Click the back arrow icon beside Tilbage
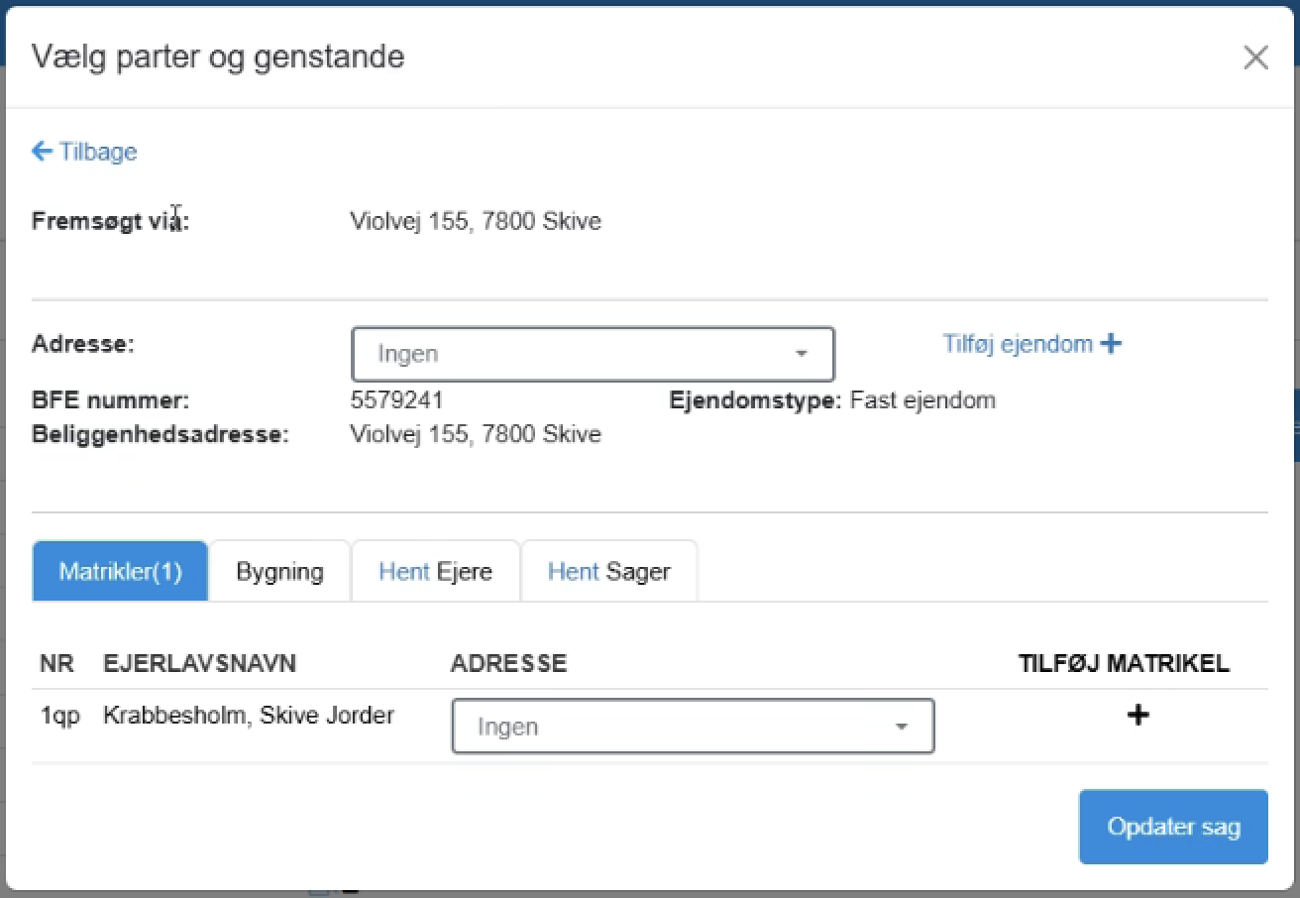This screenshot has width=1300, height=898. [42, 152]
